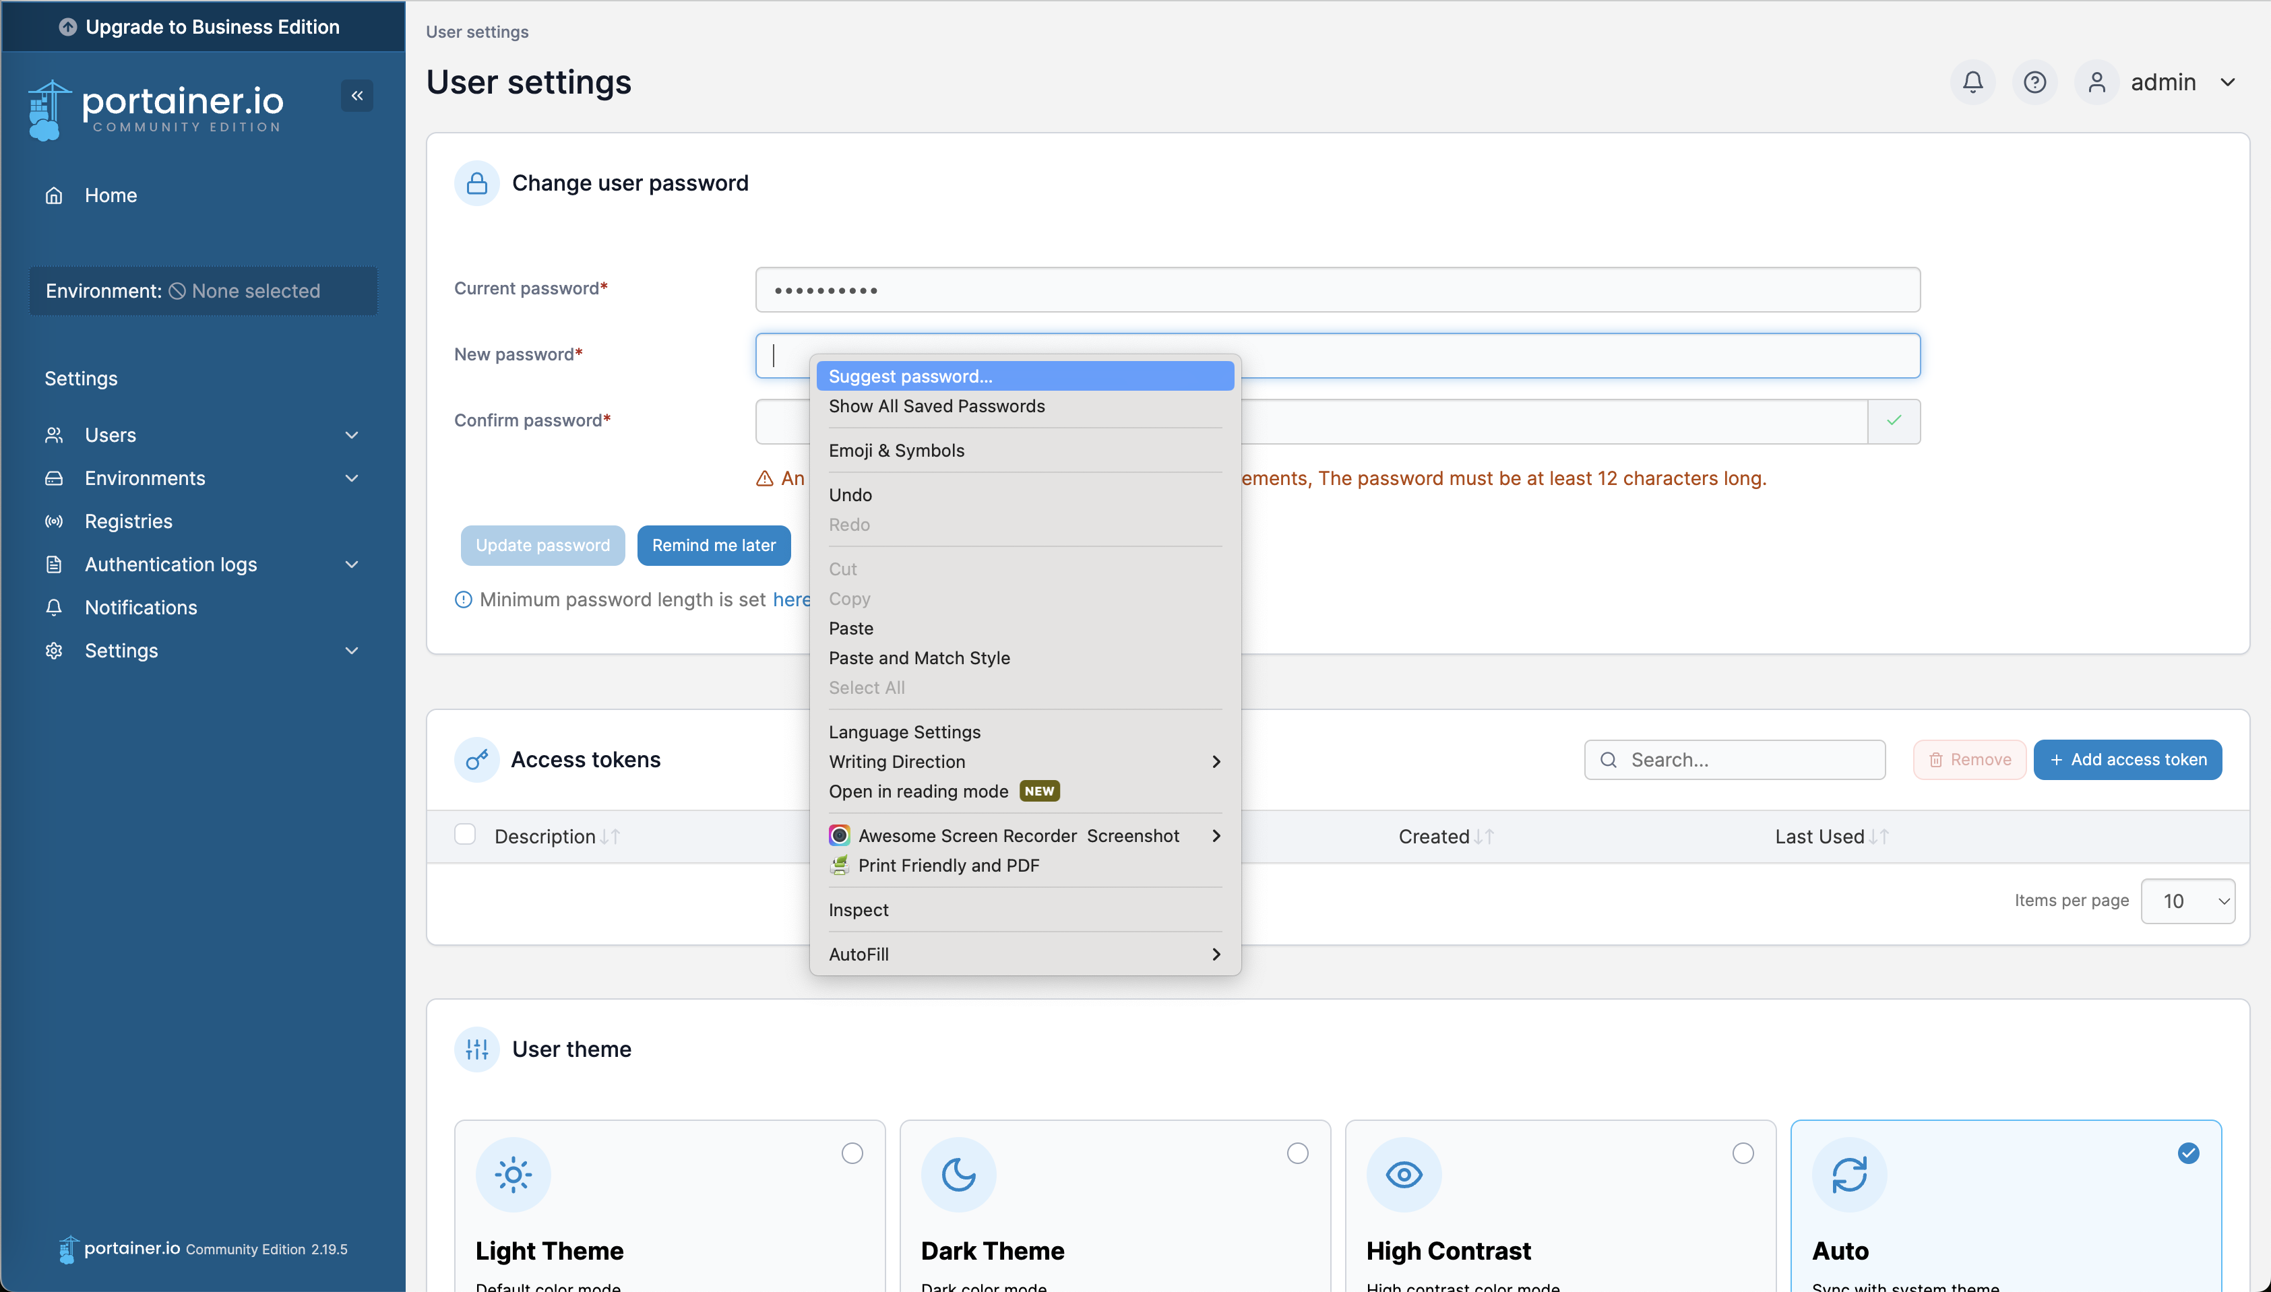Select the Auto theme radio button
Screen dimensions: 2271x1292
coord(2189,1153)
